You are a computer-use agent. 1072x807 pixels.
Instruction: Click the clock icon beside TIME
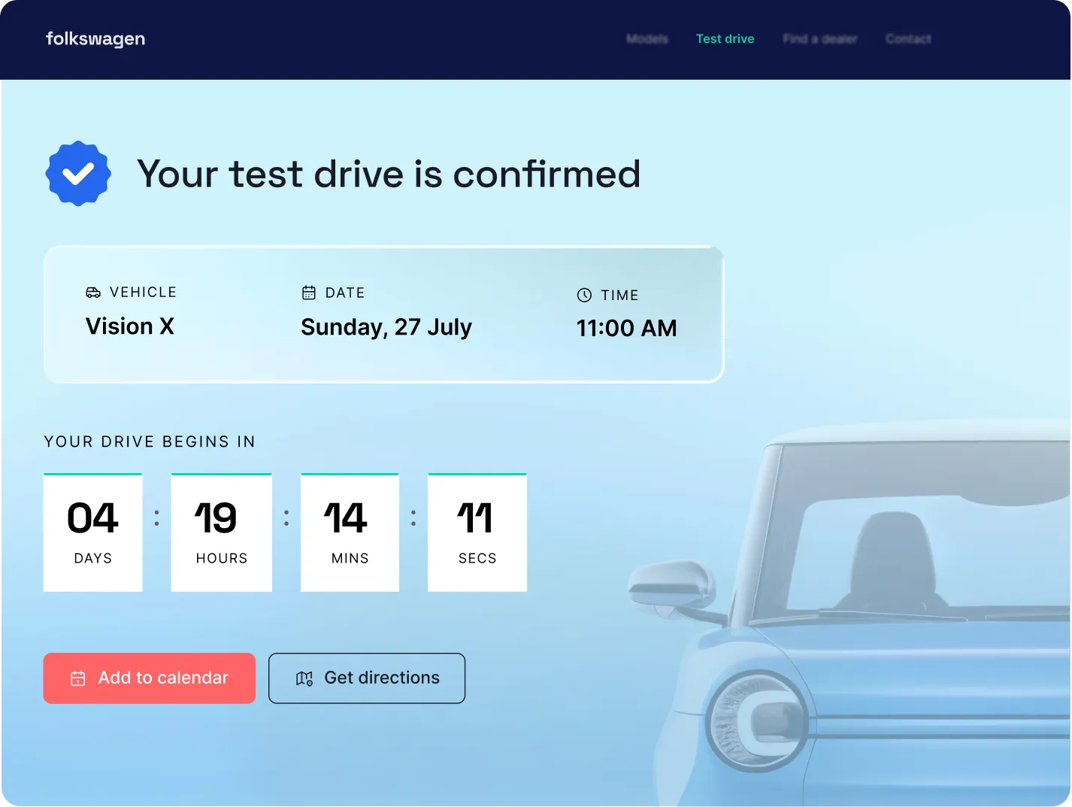pos(584,296)
